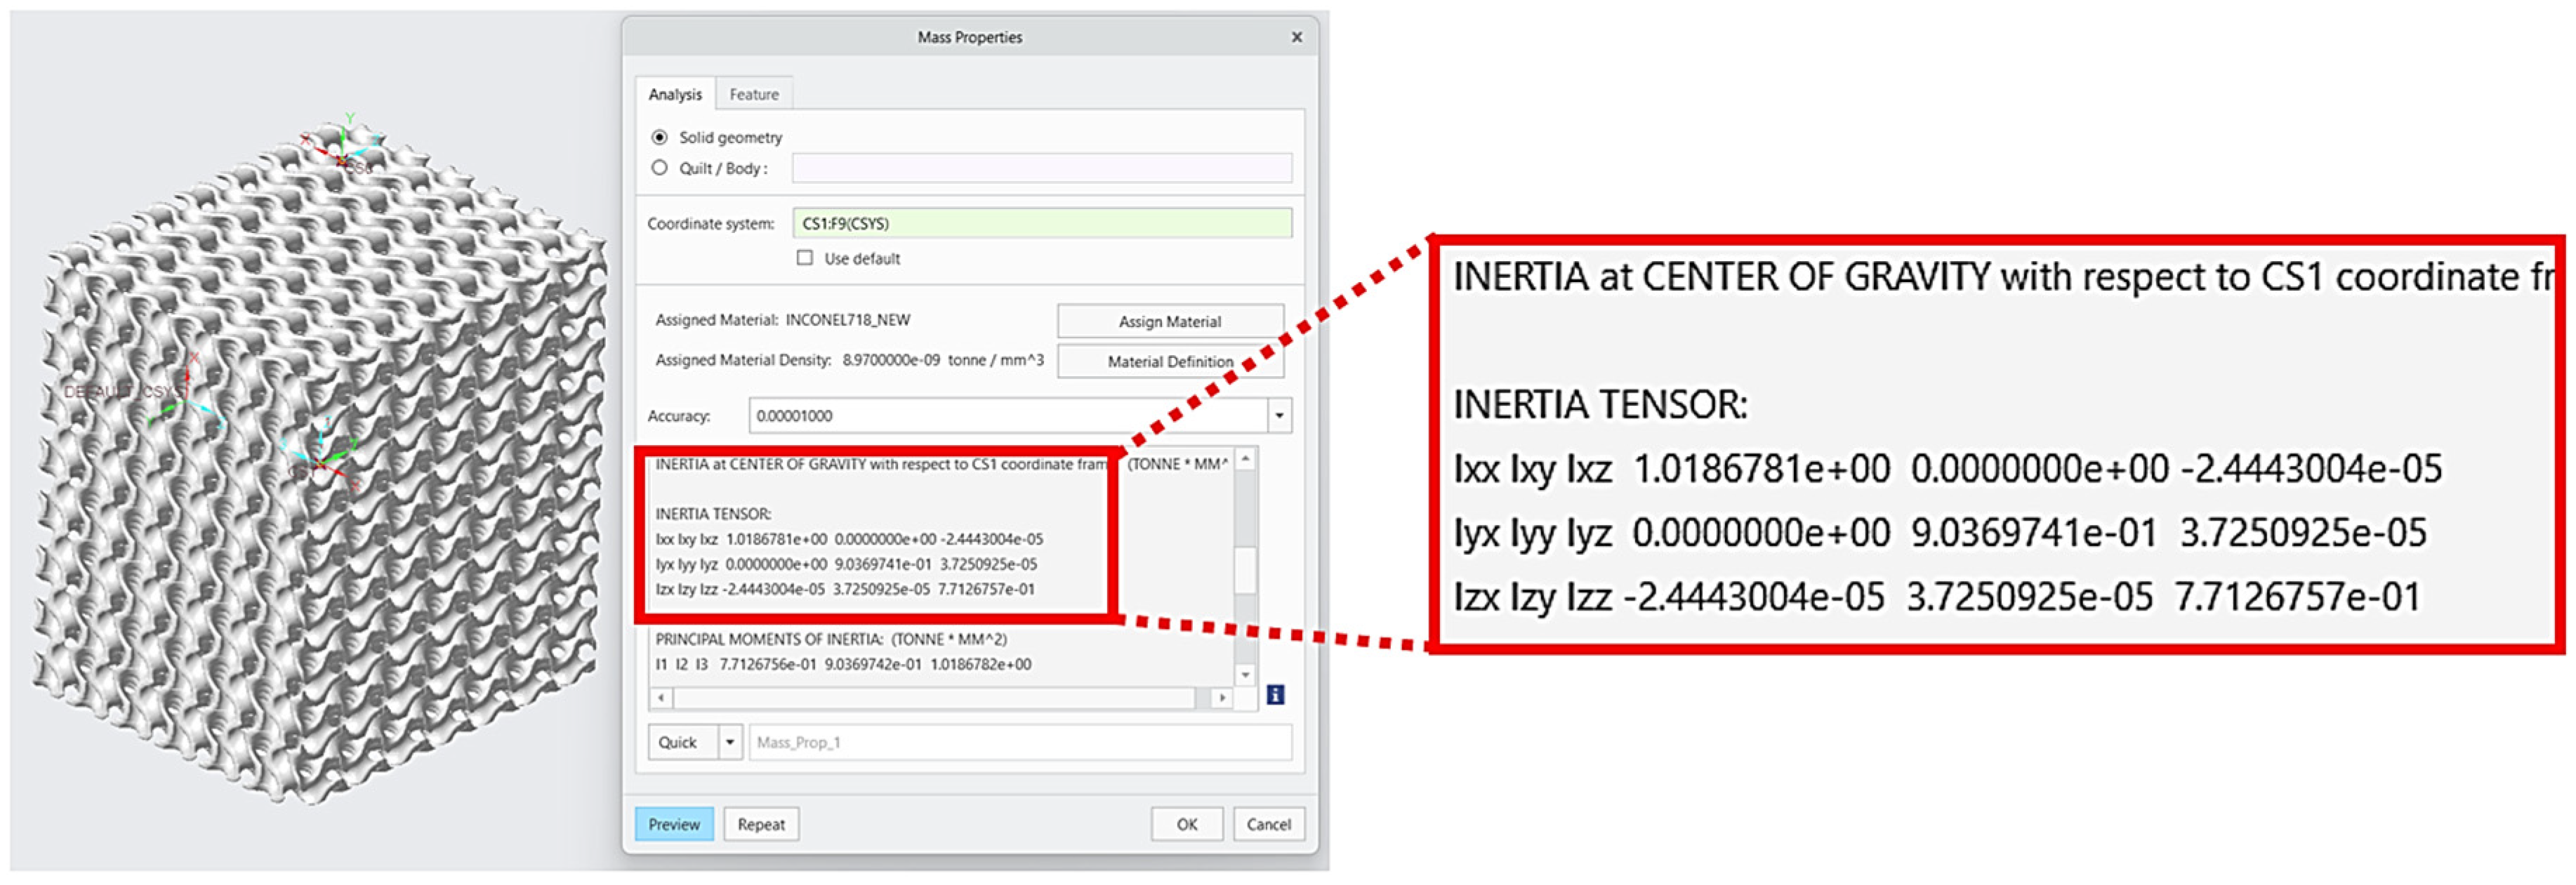2576x885 pixels.
Task: Expand the Quick analysis type dropdown
Action: pos(730,742)
